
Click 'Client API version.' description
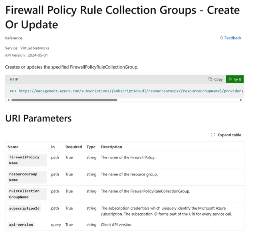pos(116,224)
